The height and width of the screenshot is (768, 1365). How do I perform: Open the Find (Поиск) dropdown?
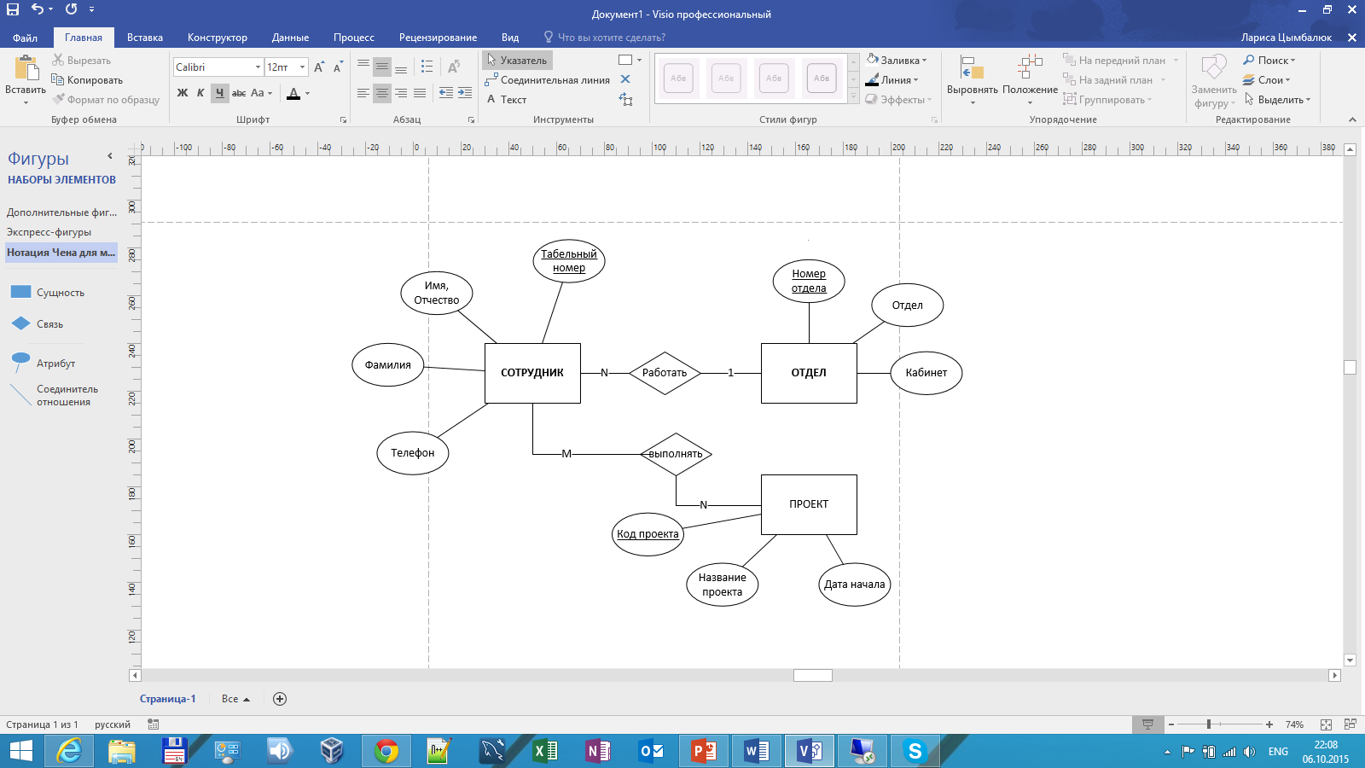click(x=1269, y=61)
